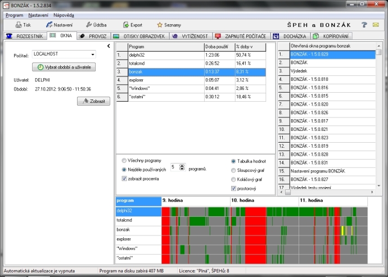
Task: Open the Nápověda menu
Action: point(64,15)
